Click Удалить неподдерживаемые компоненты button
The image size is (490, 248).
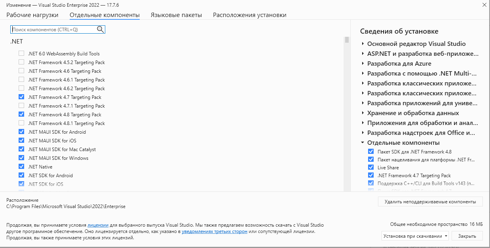430,202
